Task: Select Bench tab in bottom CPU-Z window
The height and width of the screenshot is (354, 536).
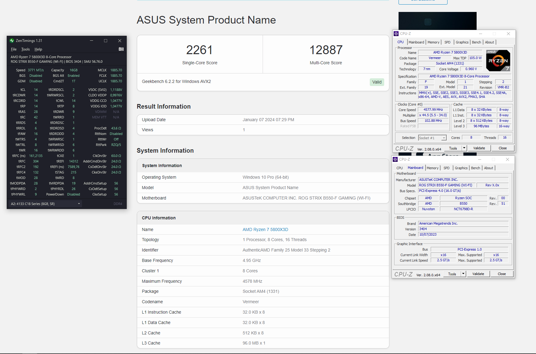Action: click(476, 168)
